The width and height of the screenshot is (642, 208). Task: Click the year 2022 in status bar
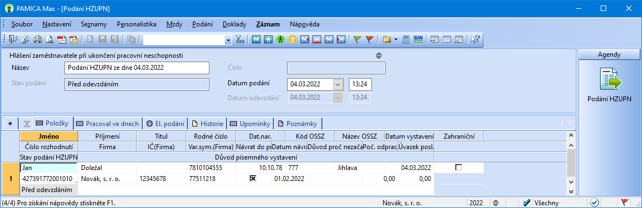click(476, 202)
